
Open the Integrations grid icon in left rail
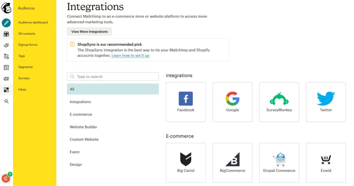coord(6,90)
